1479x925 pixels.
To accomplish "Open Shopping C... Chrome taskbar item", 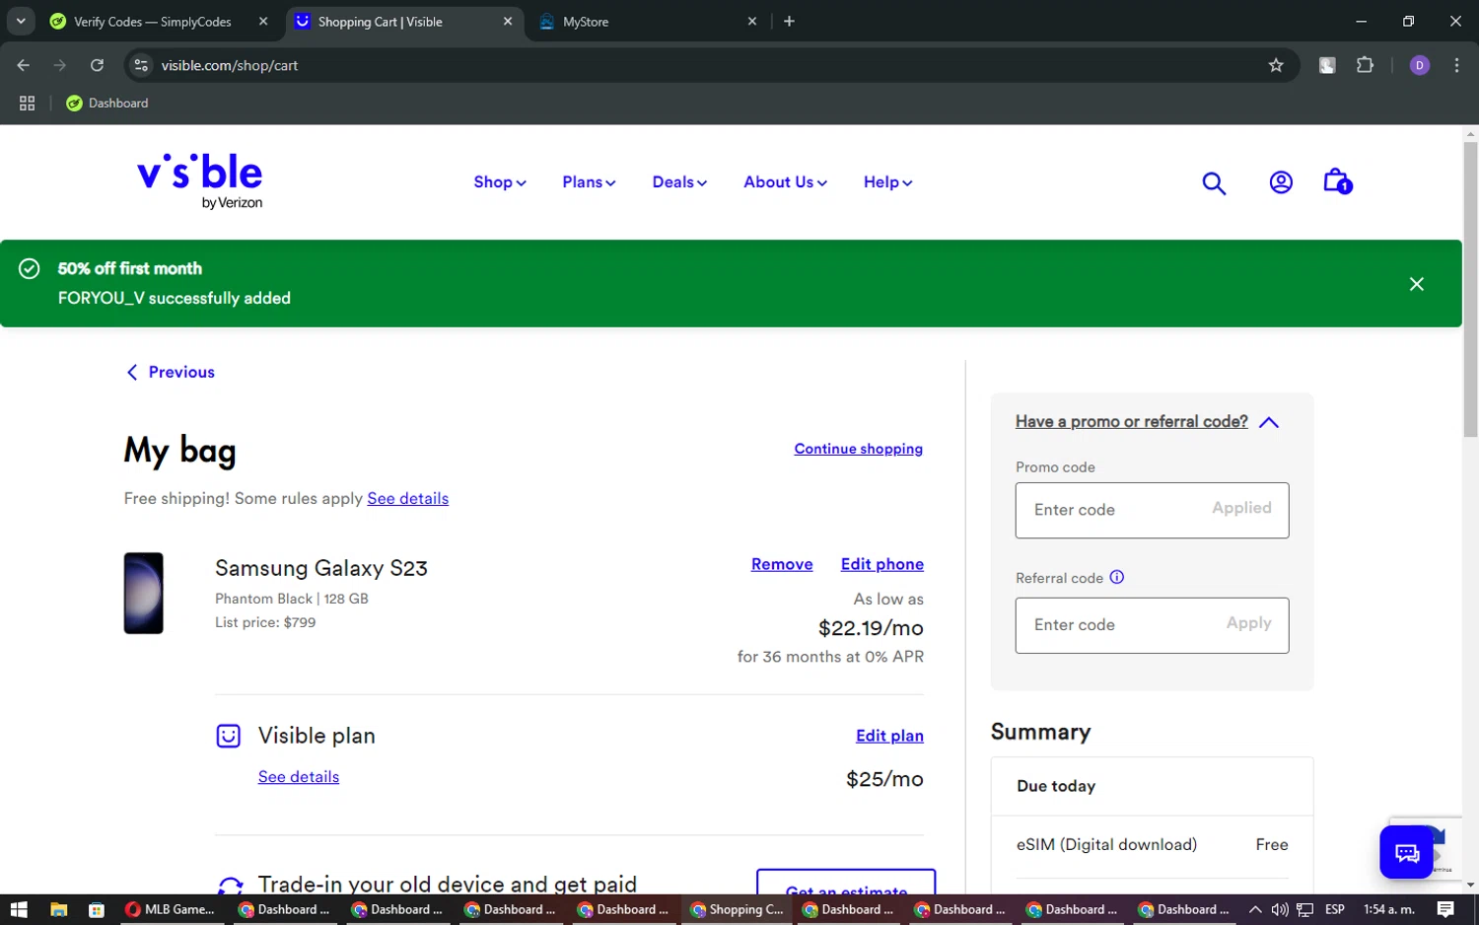I will coord(738,909).
